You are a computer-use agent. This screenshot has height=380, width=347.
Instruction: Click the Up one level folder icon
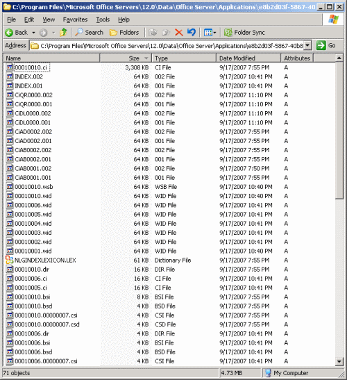pyautogui.click(x=63, y=33)
